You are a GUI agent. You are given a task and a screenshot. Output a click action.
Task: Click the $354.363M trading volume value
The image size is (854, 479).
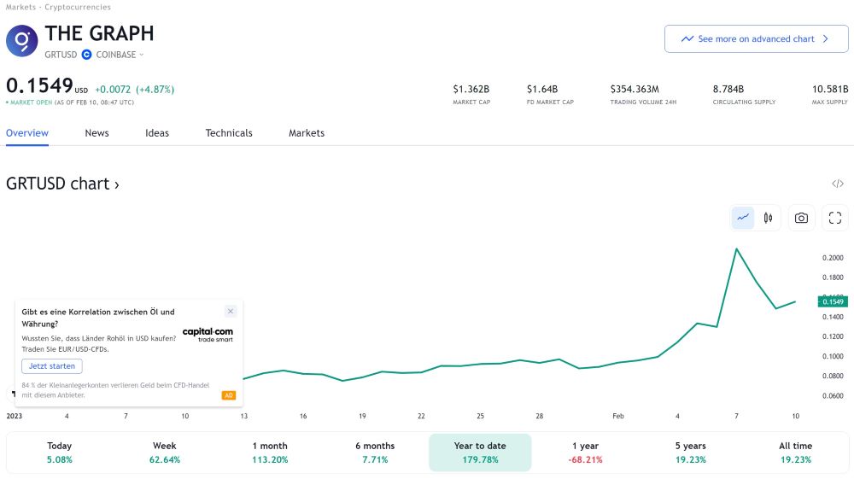(635, 89)
